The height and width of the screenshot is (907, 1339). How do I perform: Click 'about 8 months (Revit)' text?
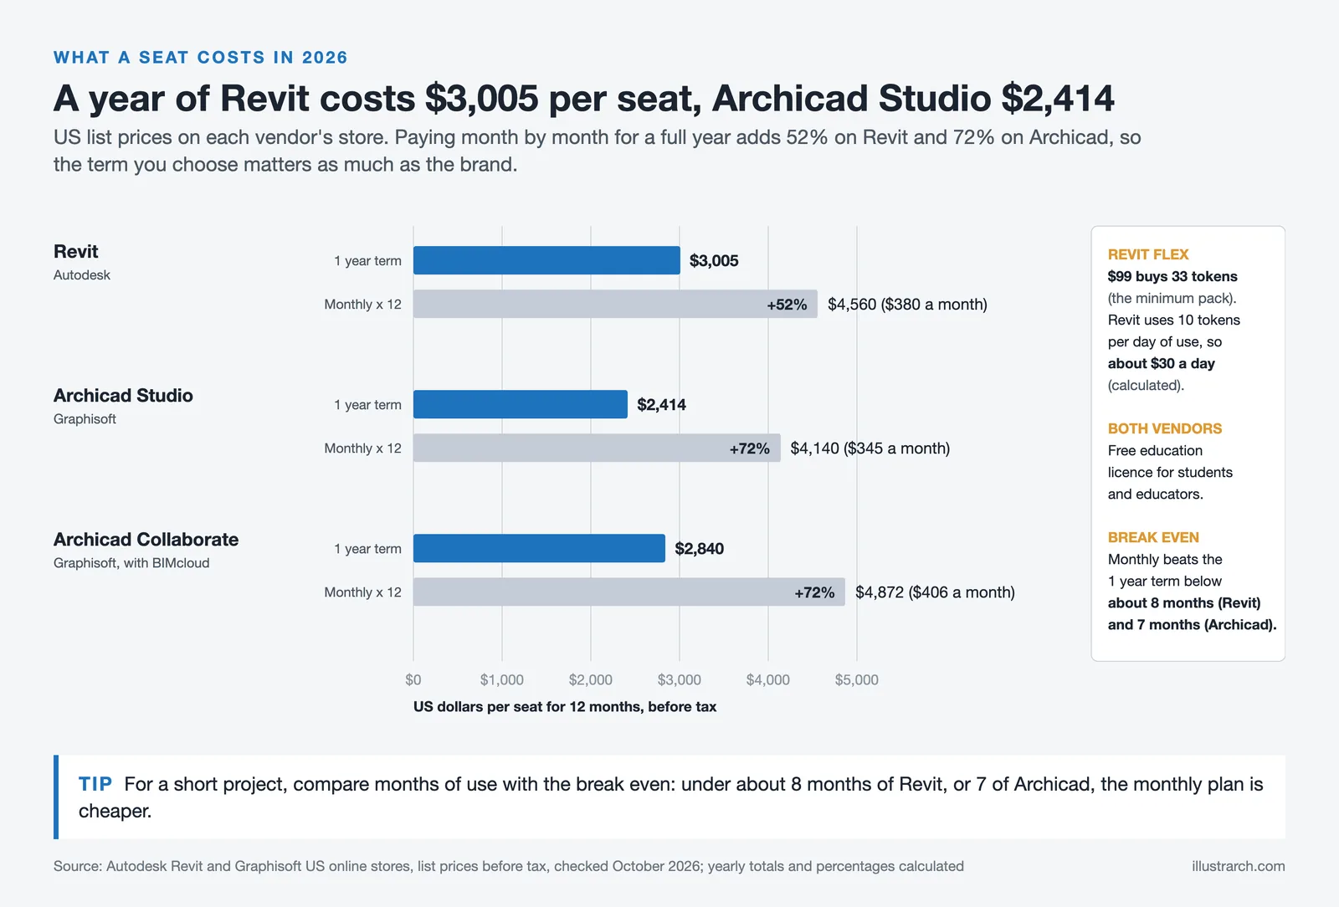[x=1184, y=602]
